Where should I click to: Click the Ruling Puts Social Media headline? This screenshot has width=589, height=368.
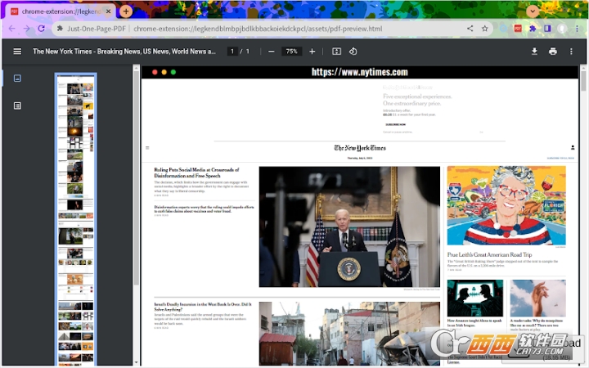[196, 173]
